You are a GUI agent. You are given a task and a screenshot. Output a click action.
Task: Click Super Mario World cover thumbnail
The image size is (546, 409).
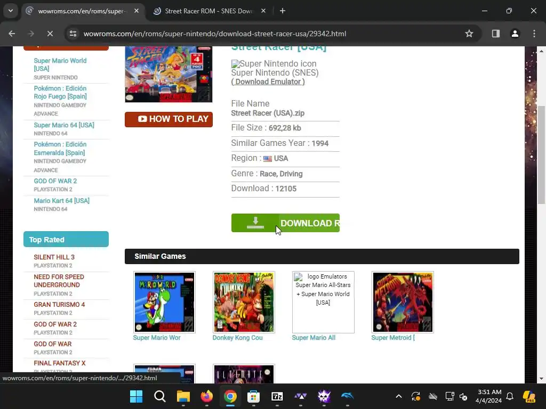tap(164, 302)
